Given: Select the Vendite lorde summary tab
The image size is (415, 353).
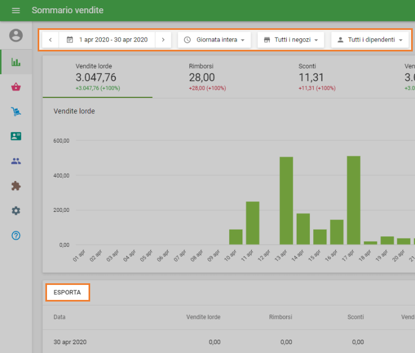Looking at the screenshot, I should coord(97,77).
